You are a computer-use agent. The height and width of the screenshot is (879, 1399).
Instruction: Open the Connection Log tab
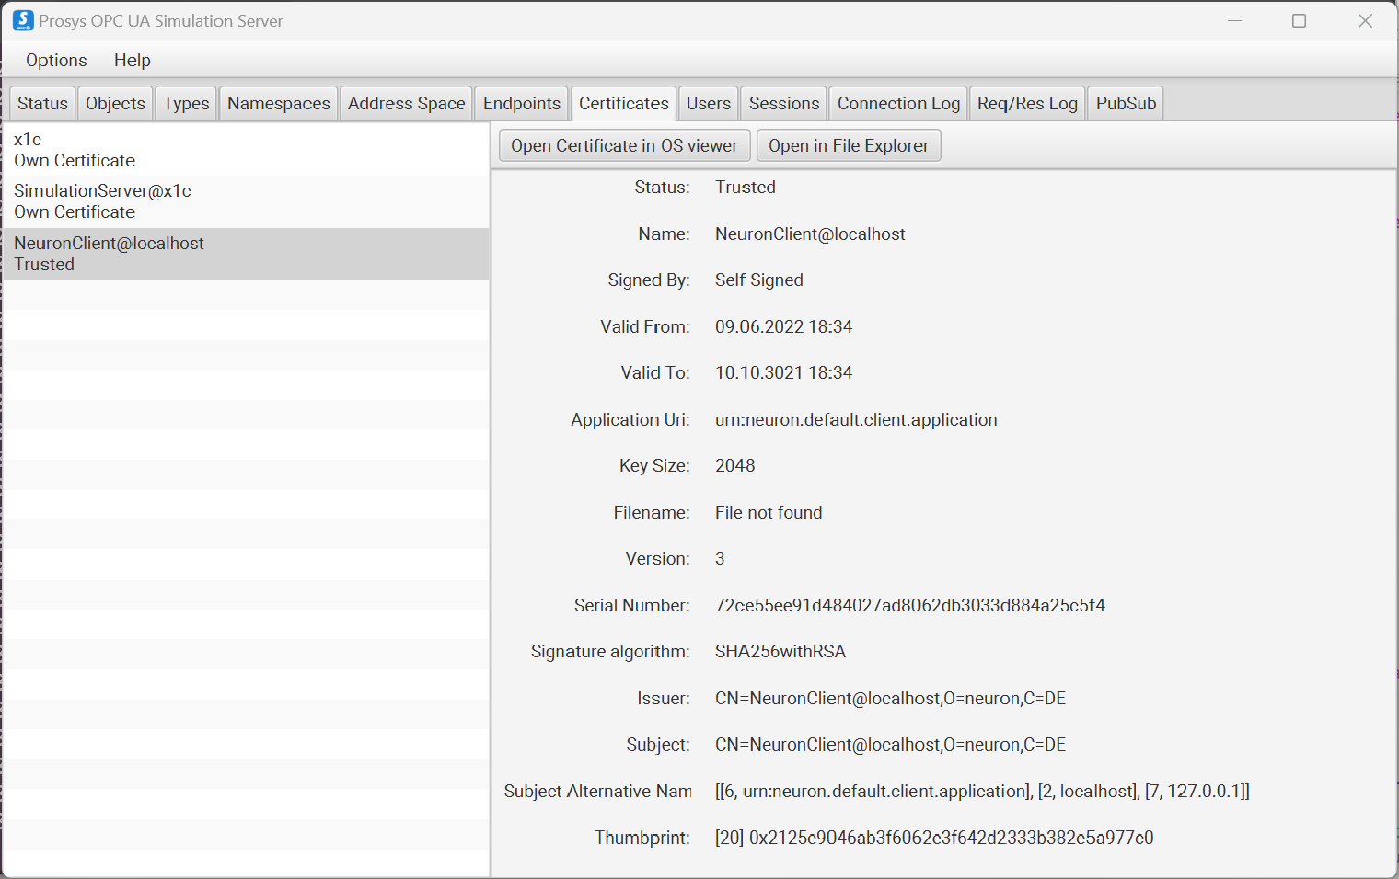tap(898, 103)
